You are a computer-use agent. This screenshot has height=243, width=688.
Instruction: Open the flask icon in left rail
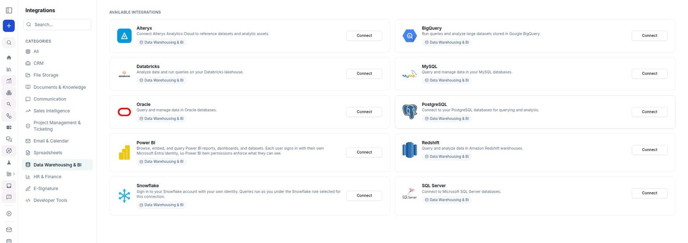pos(9,162)
